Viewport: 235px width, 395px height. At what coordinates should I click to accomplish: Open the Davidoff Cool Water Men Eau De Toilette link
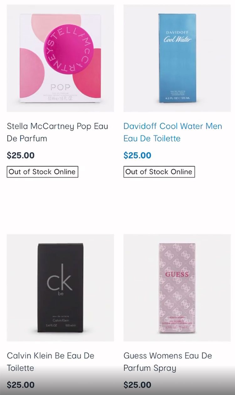[173, 132]
